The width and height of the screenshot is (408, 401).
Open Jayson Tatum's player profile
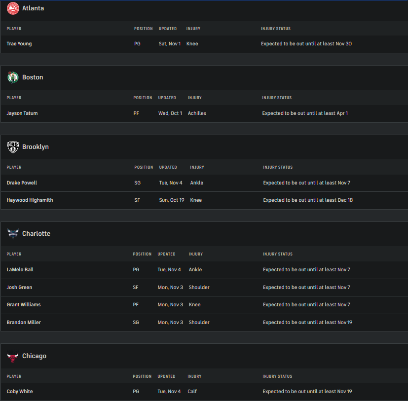pos(22,113)
